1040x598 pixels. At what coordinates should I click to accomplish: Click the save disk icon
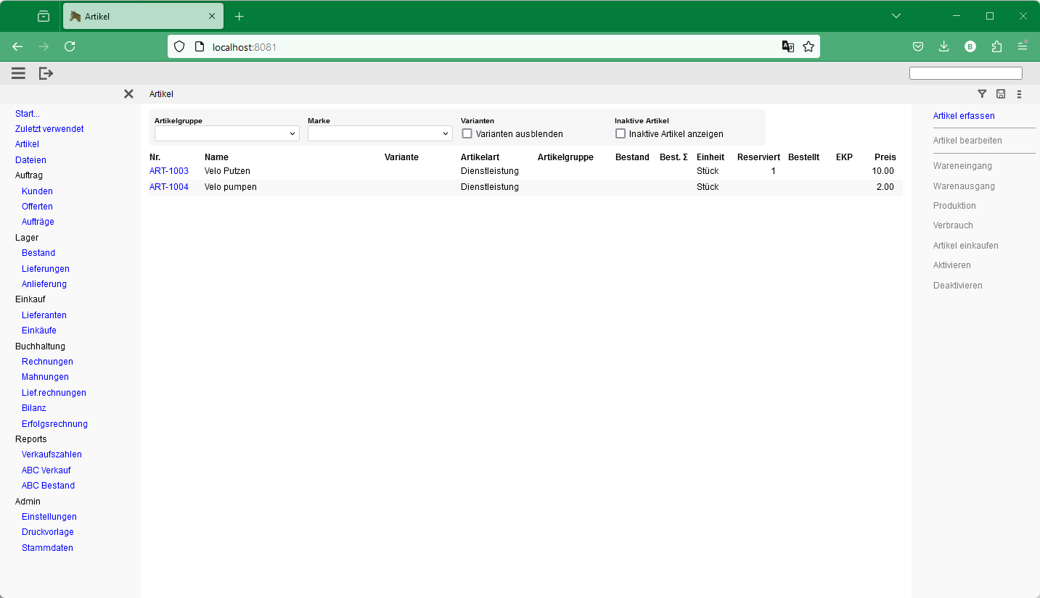pos(1001,94)
